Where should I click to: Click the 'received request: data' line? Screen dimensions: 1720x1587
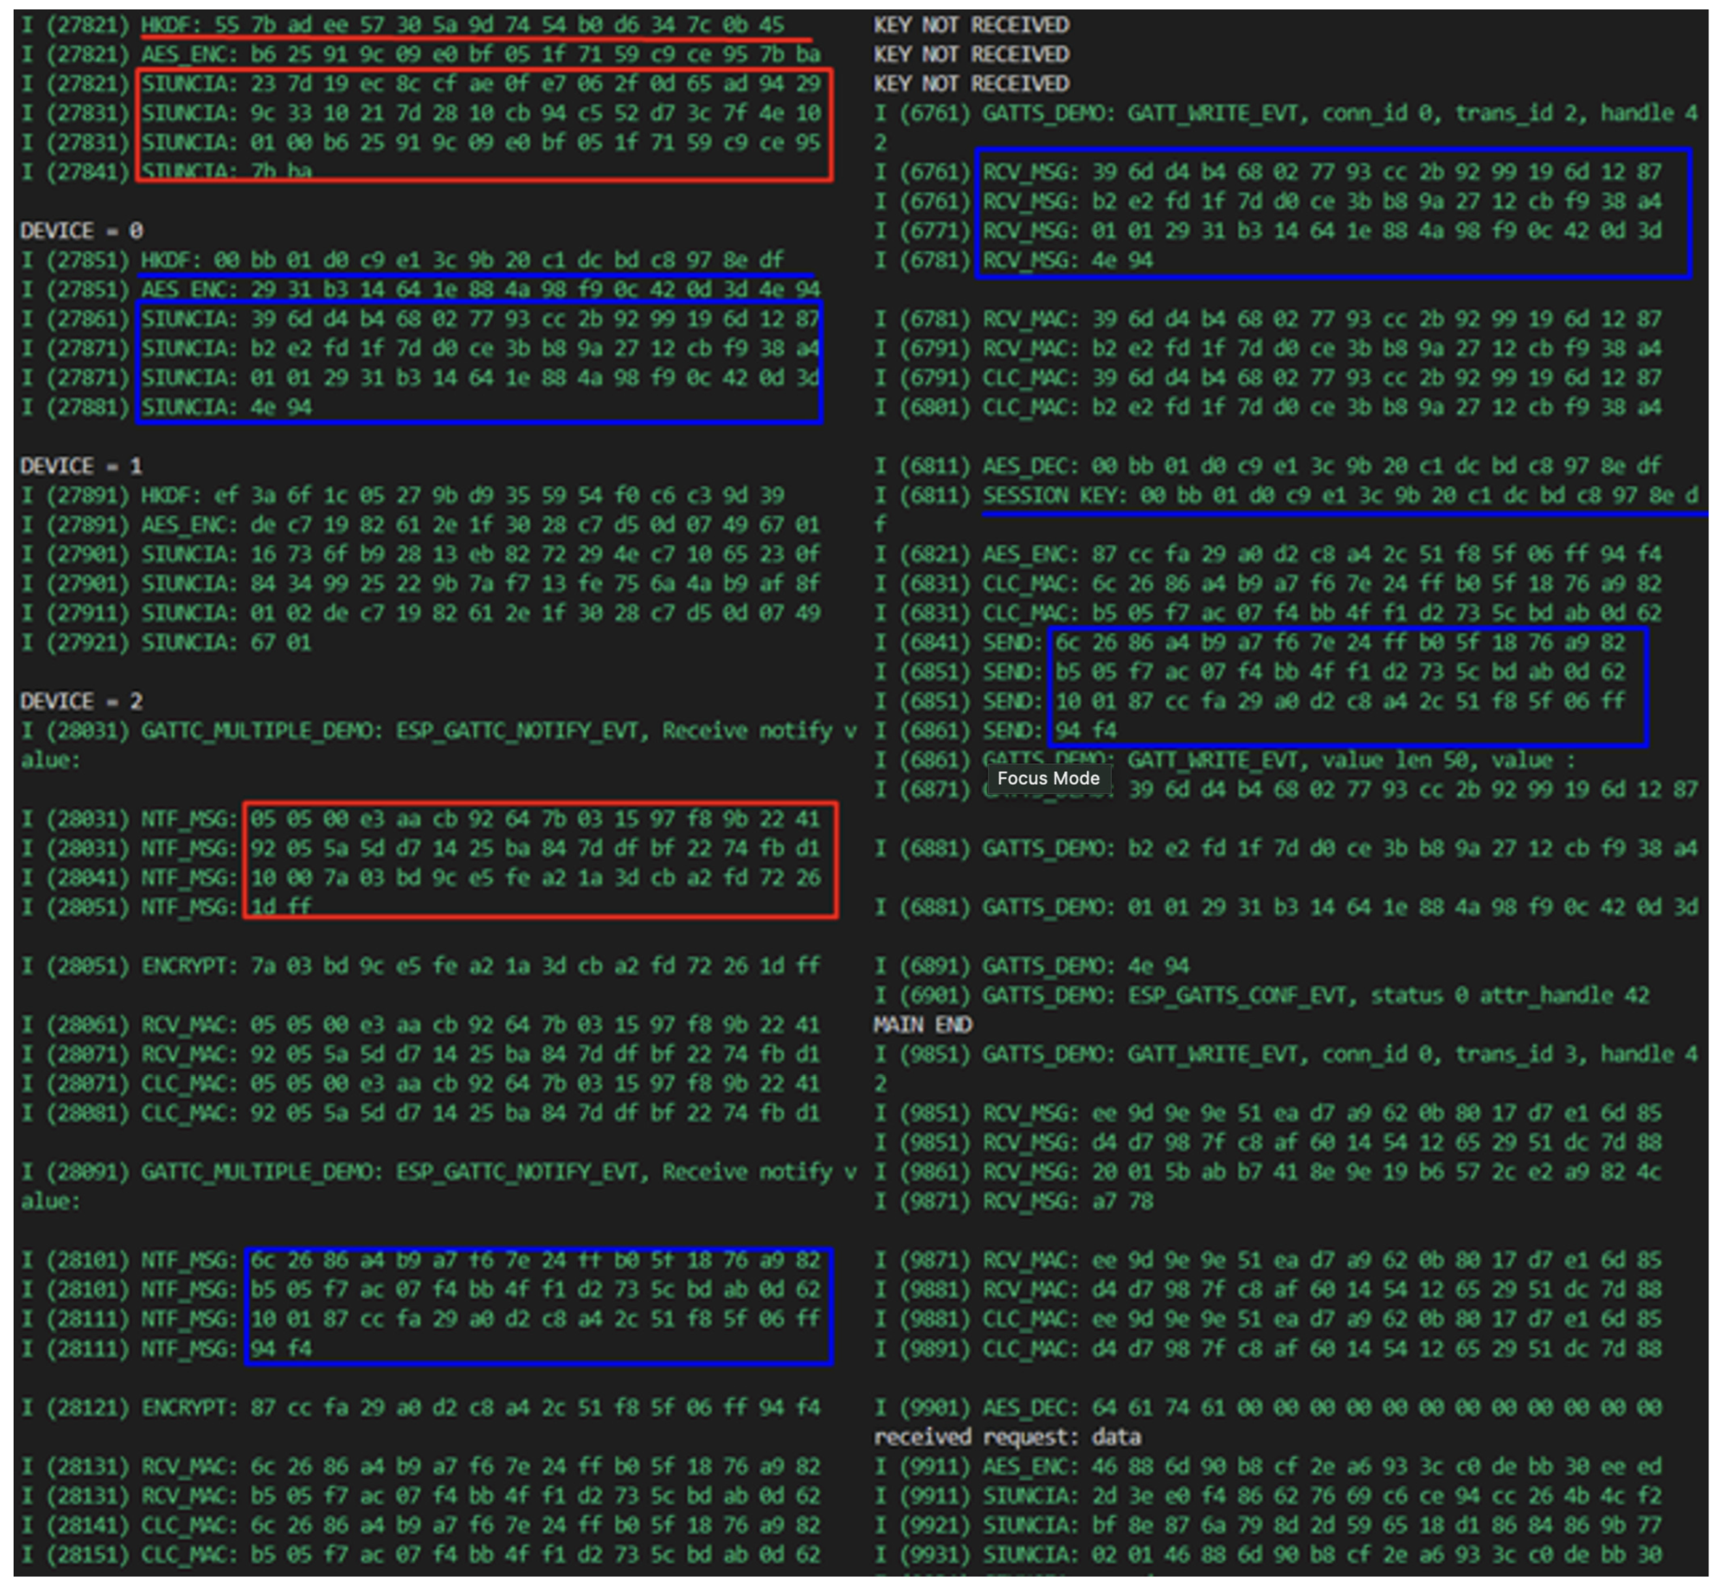point(1006,1437)
